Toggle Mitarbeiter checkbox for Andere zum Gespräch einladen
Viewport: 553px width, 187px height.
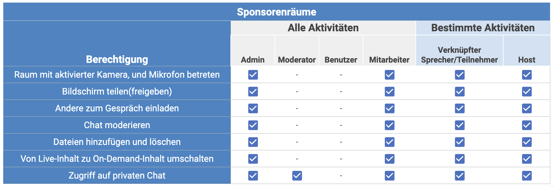pyautogui.click(x=390, y=108)
